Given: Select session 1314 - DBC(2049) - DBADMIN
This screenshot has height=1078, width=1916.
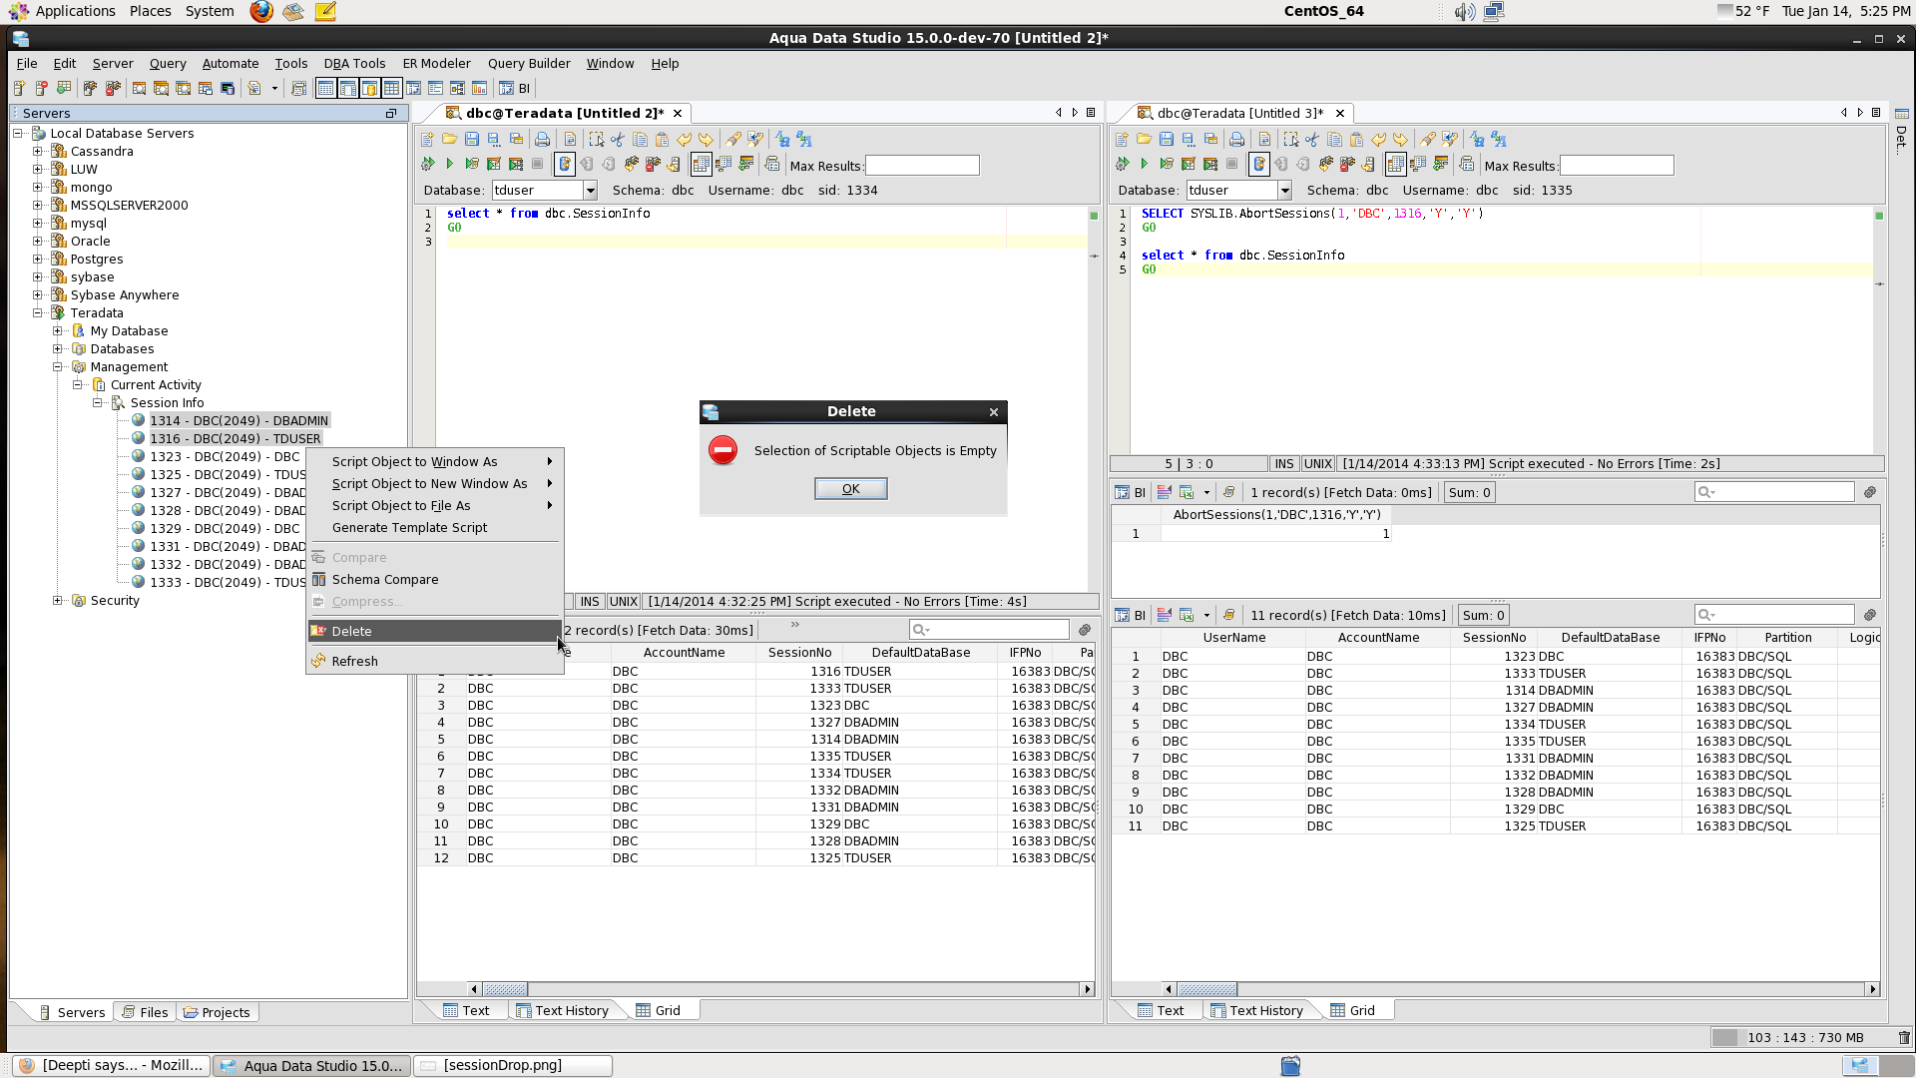Looking at the screenshot, I should [239, 420].
